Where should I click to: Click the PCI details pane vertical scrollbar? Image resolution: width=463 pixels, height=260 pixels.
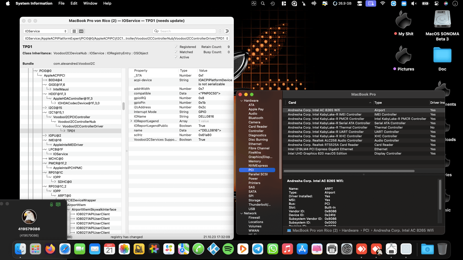[440, 195]
